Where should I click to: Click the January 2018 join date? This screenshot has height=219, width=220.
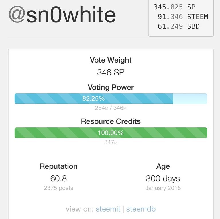[163, 188]
